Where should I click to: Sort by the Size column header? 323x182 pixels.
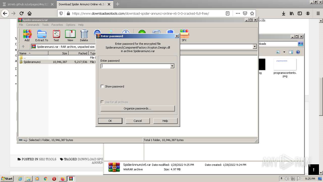[58, 53]
